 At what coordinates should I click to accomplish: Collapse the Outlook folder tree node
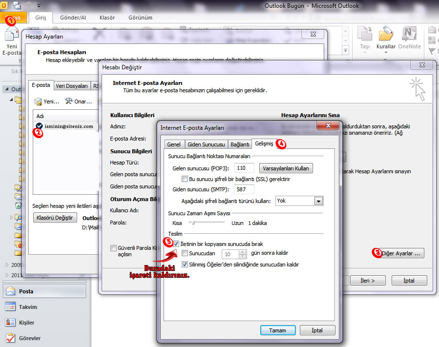coord(7,89)
